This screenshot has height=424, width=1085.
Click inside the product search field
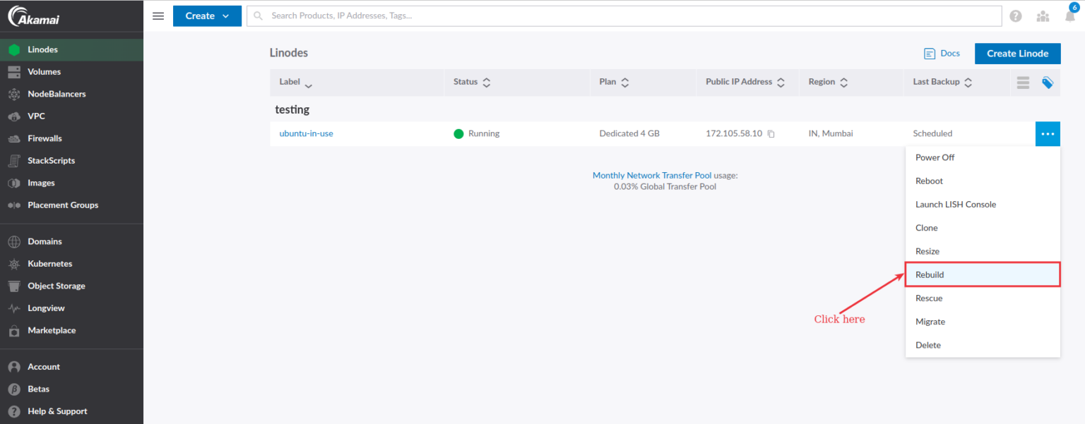click(x=494, y=15)
